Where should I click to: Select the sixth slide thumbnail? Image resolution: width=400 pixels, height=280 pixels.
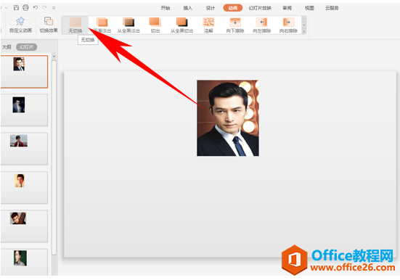(x=24, y=262)
